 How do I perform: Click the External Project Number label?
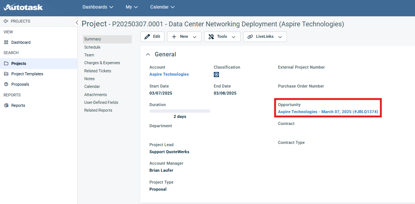[x=301, y=67]
